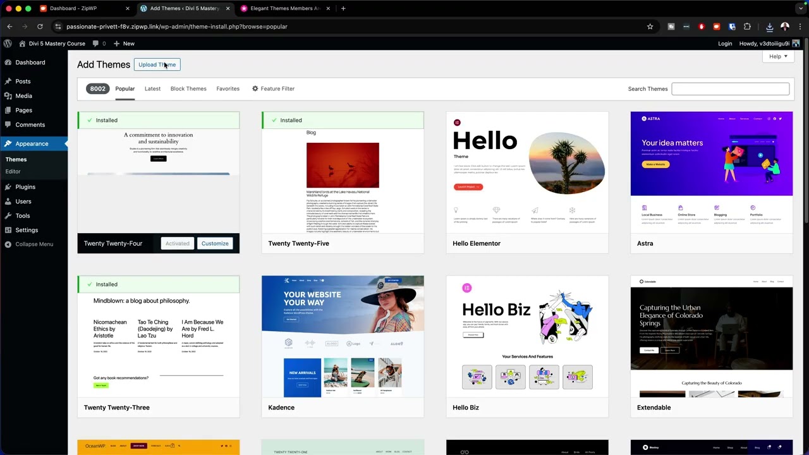Open the Twenty Twenty-Four theme thumbnail
Image resolution: width=809 pixels, height=455 pixels.
[159, 181]
